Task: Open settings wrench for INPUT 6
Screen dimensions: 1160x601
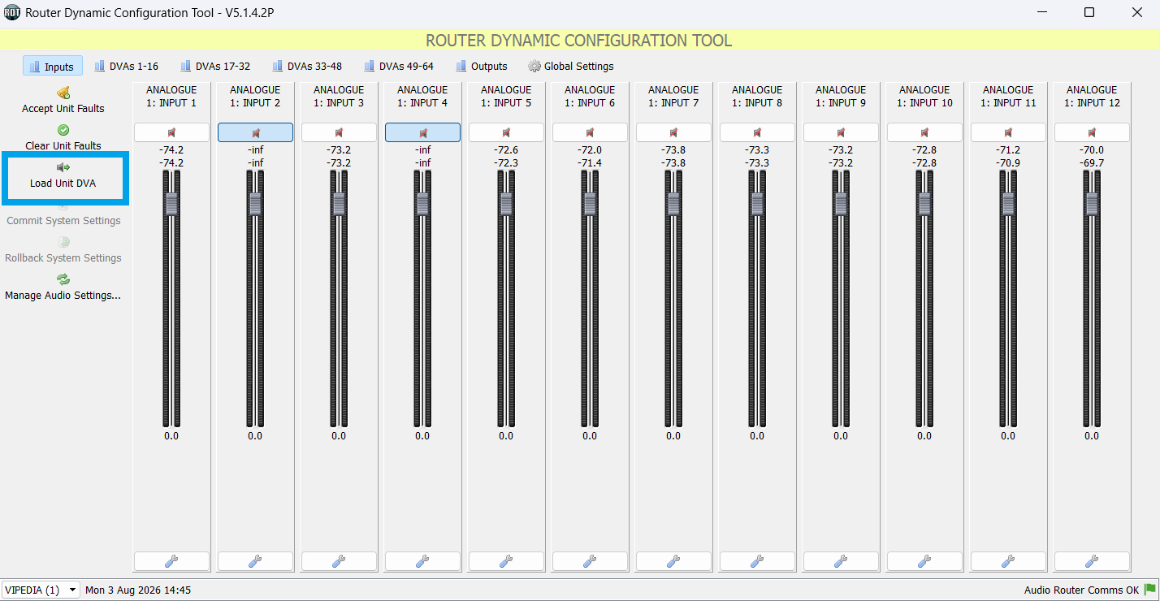Action: click(590, 561)
